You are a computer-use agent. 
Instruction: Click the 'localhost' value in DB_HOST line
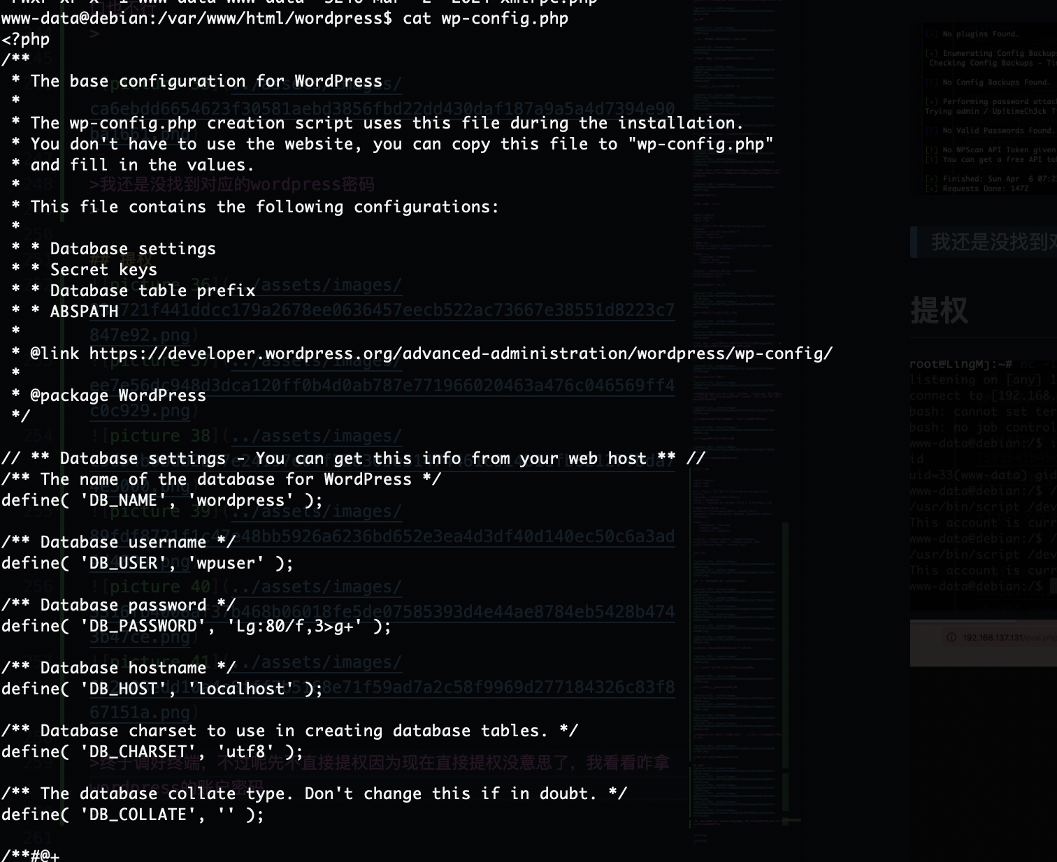tap(240, 689)
